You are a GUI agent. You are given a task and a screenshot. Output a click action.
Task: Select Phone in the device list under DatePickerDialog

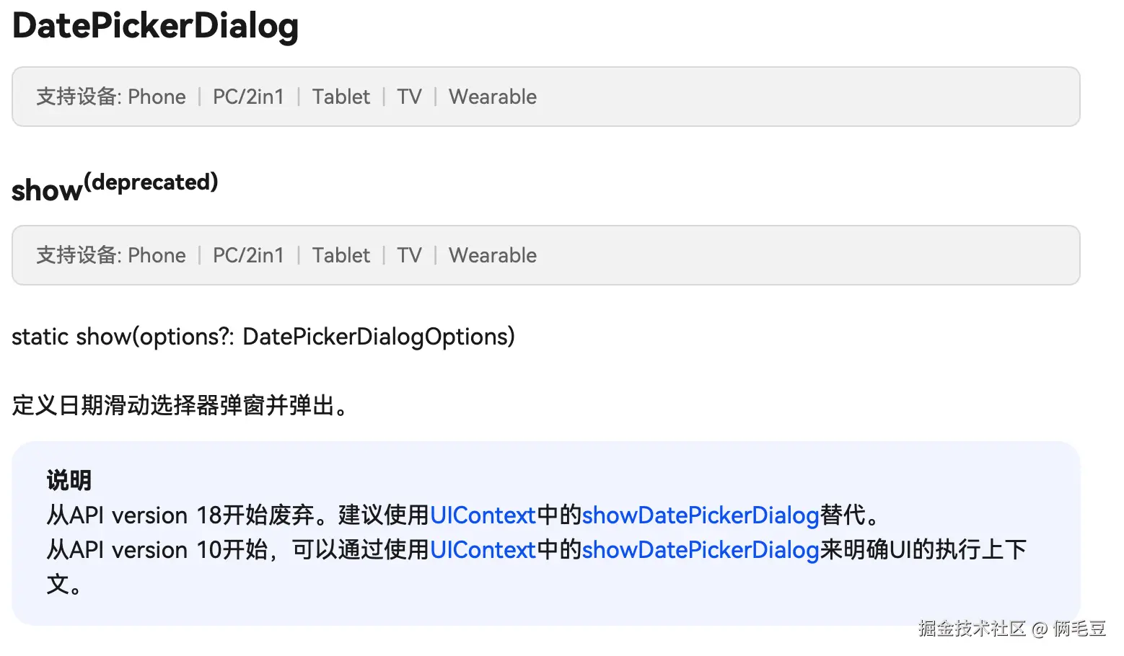pos(157,97)
